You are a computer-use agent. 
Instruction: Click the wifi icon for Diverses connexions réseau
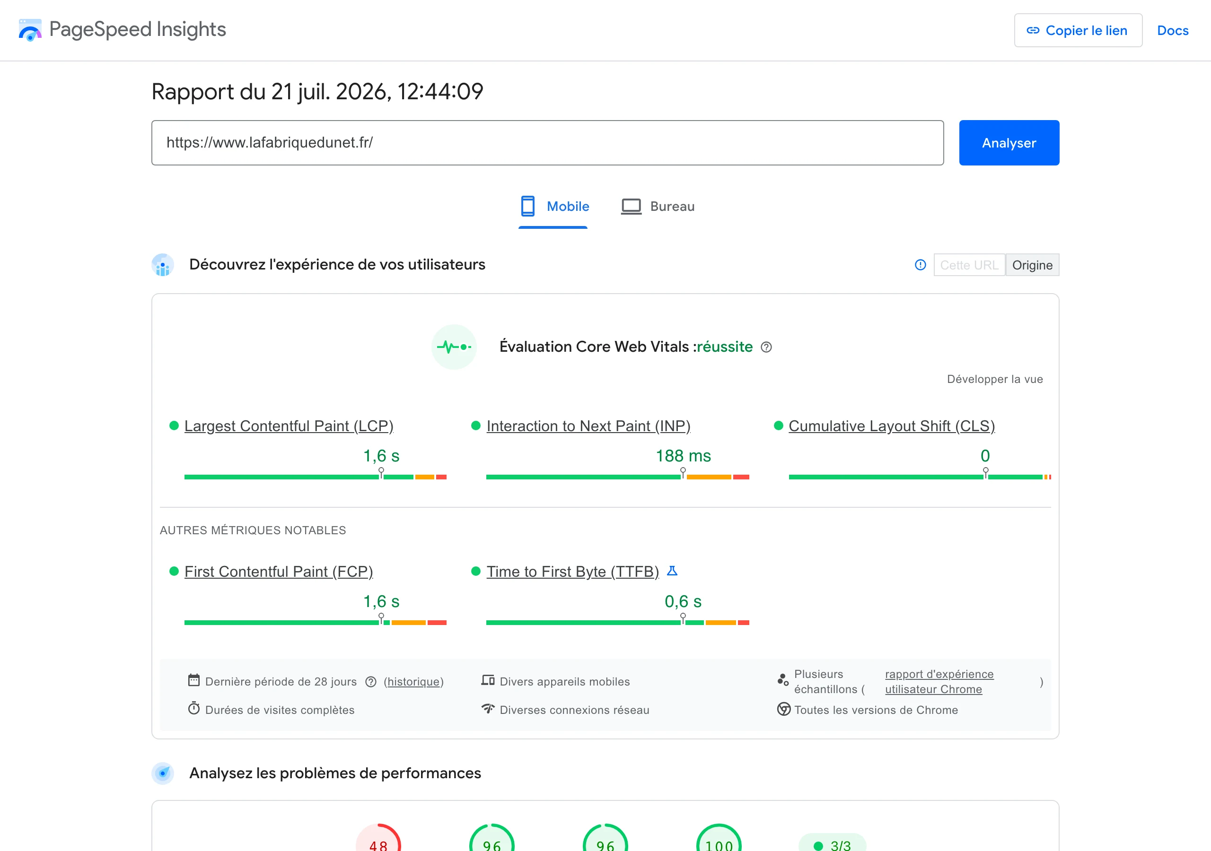click(488, 708)
